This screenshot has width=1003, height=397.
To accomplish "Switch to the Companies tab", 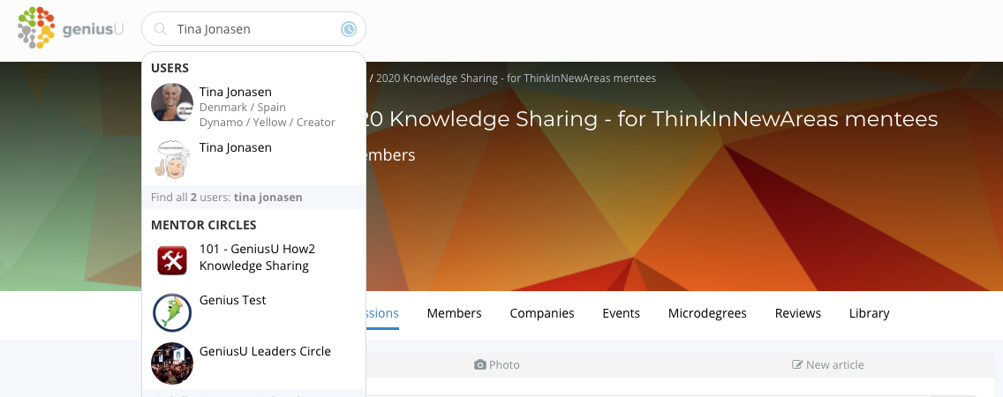I will (x=542, y=313).
